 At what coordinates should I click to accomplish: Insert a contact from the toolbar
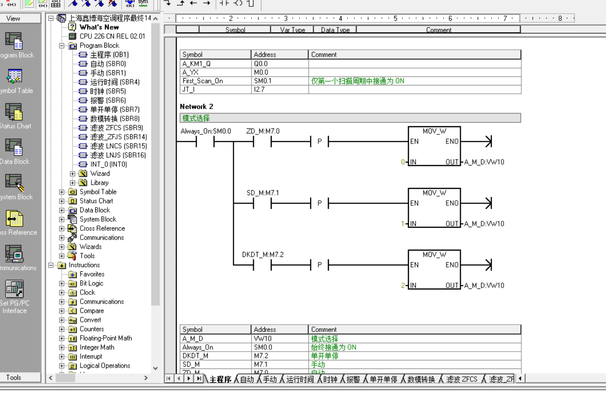(x=224, y=3)
